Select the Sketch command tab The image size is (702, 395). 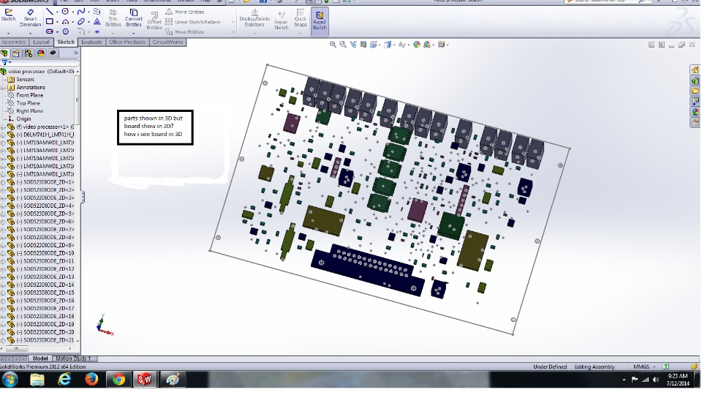click(65, 42)
